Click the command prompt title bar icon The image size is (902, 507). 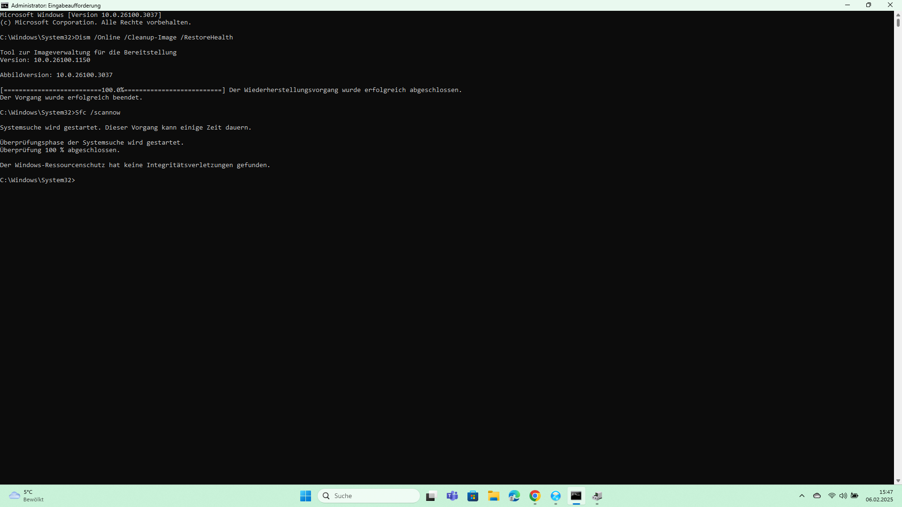pos(5,5)
